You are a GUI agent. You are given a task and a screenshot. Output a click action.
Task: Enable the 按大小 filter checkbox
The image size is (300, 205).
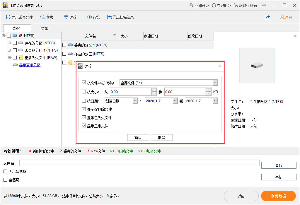(x=84, y=92)
